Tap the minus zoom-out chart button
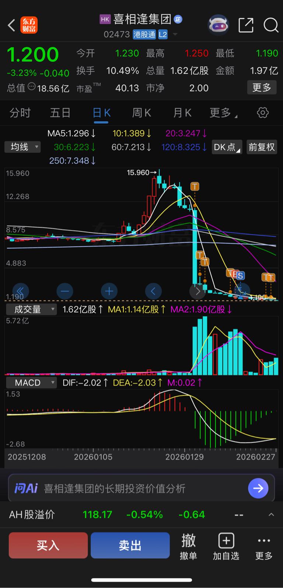 coord(65,292)
